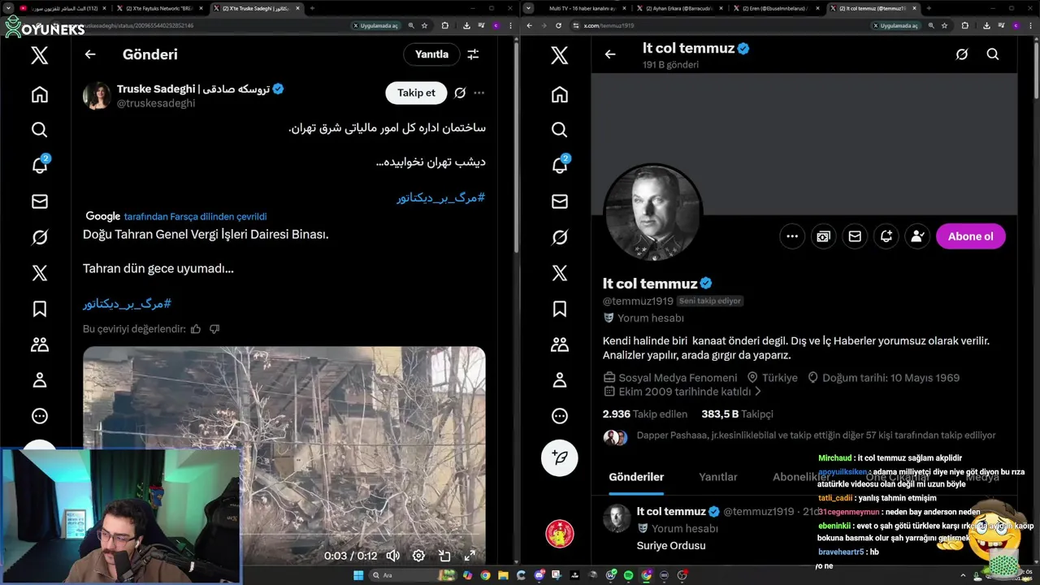Click 'Uygulamada aç' in left browser
Viewport: 1040px width, 585px height.
(375, 25)
